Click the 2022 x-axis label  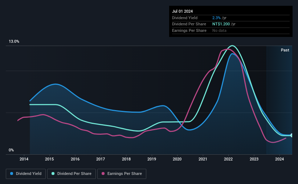tap(228, 159)
